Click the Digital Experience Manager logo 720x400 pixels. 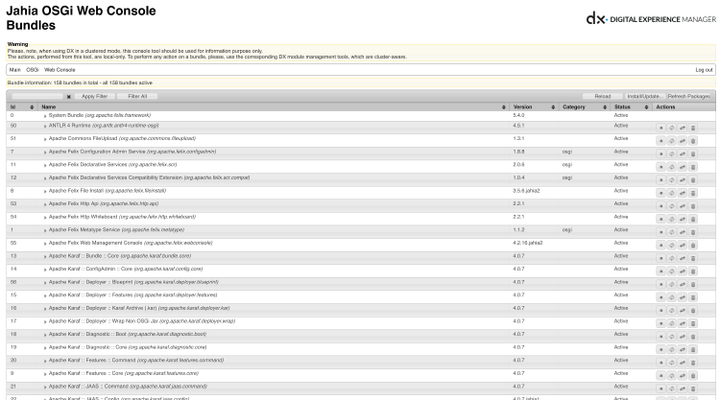(651, 19)
